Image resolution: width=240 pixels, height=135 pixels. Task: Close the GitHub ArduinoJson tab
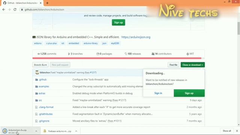(41, 3)
